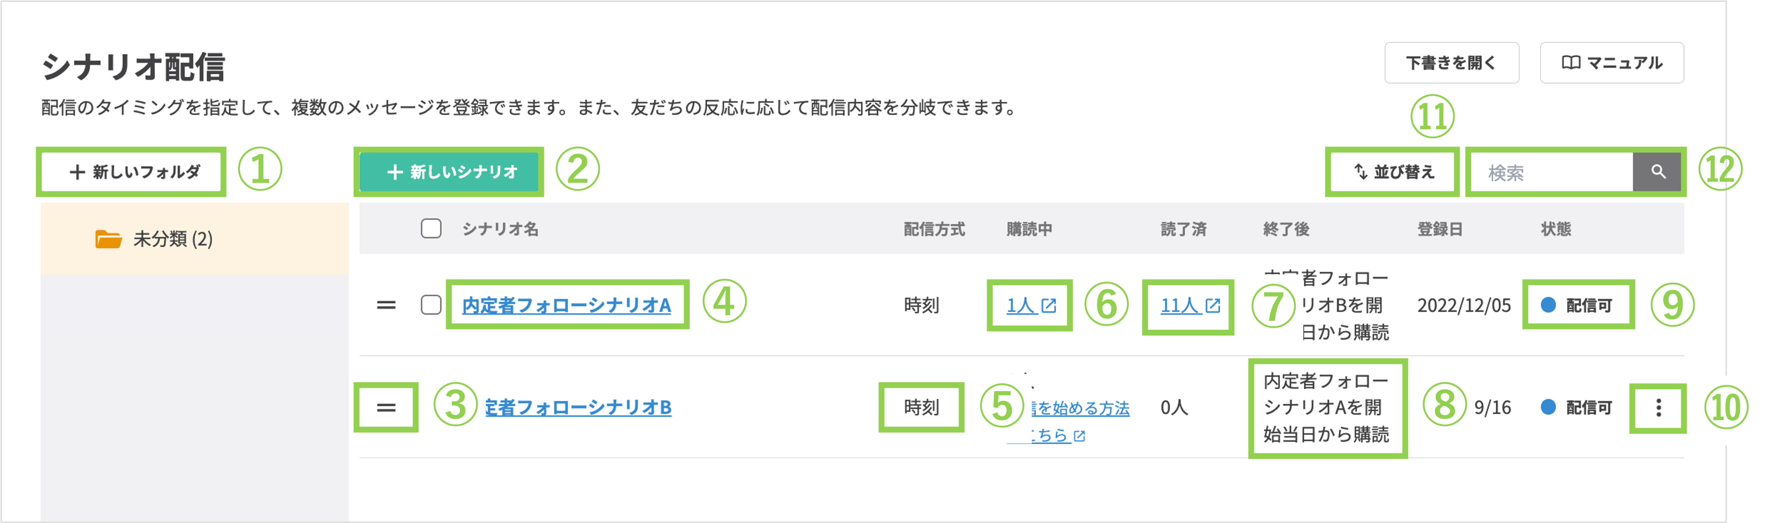Click the 下書きを開く button
Viewport: 1779px width, 523px height.
point(1451,63)
